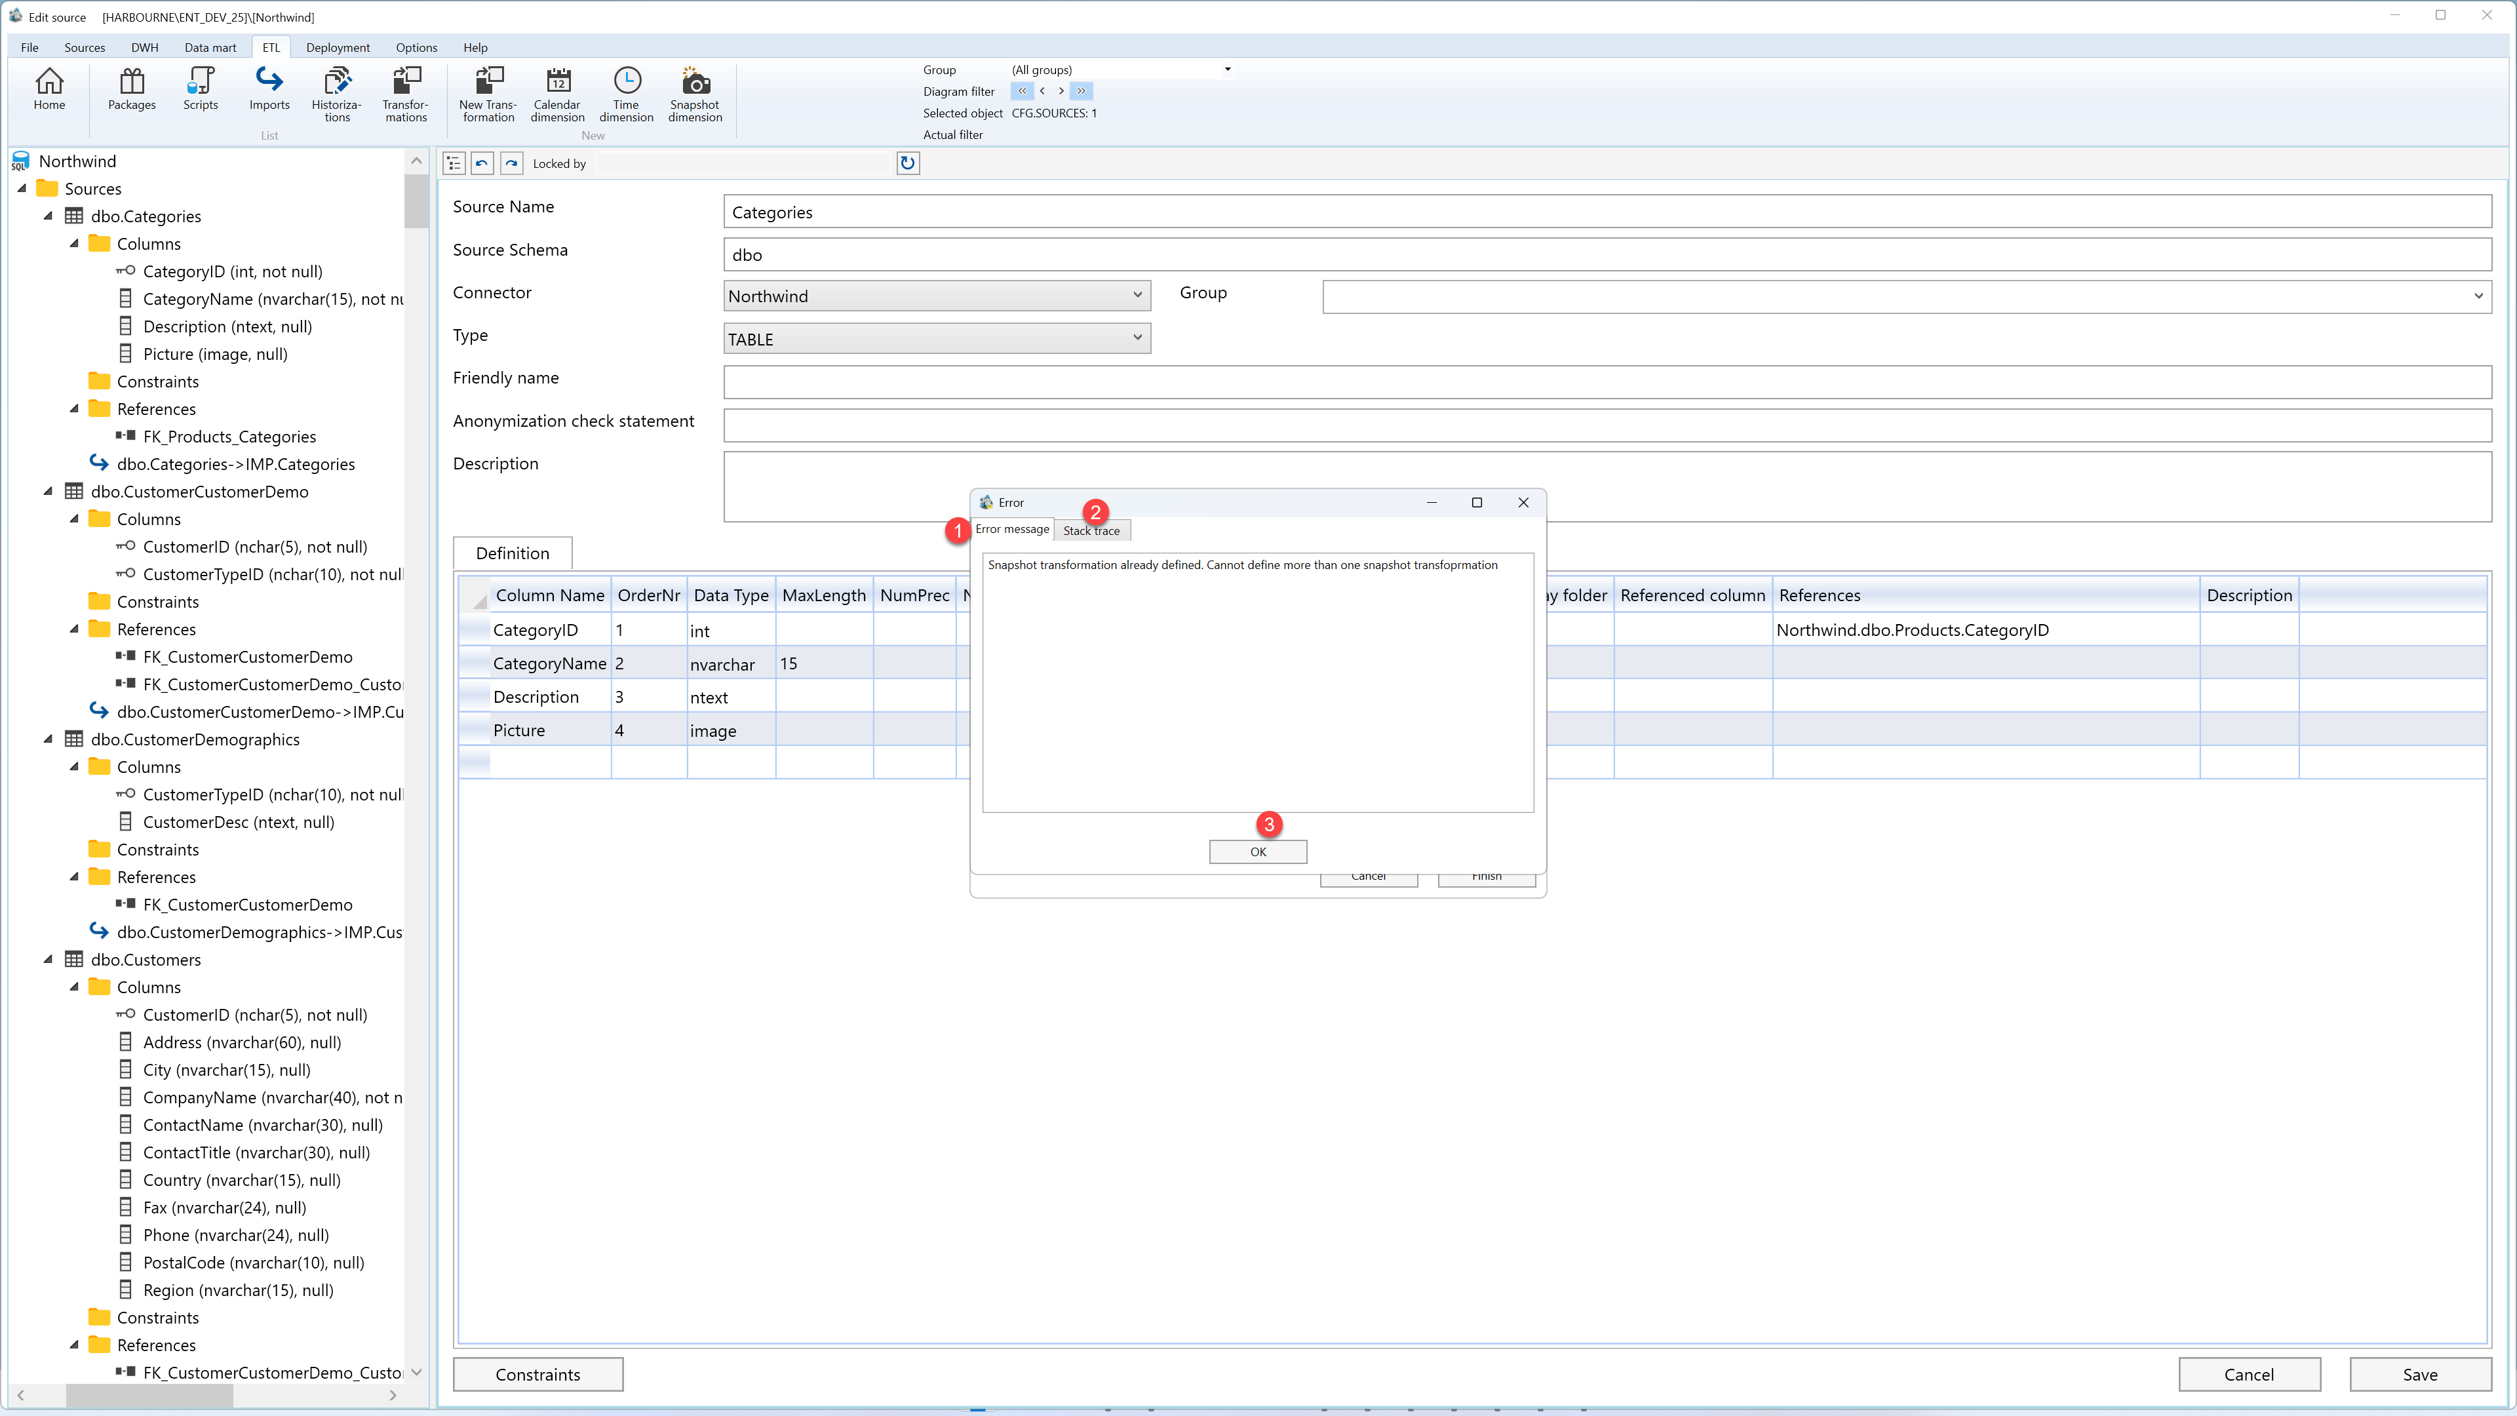Viewport: 2517px width, 1416px height.
Task: Select Error message tab in Error dialog
Action: [x=1012, y=528]
